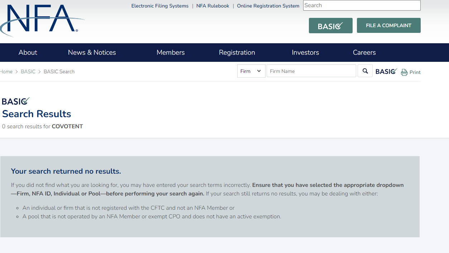Click the Search Results heading
Viewport: 449px width, 253px height.
(x=37, y=114)
